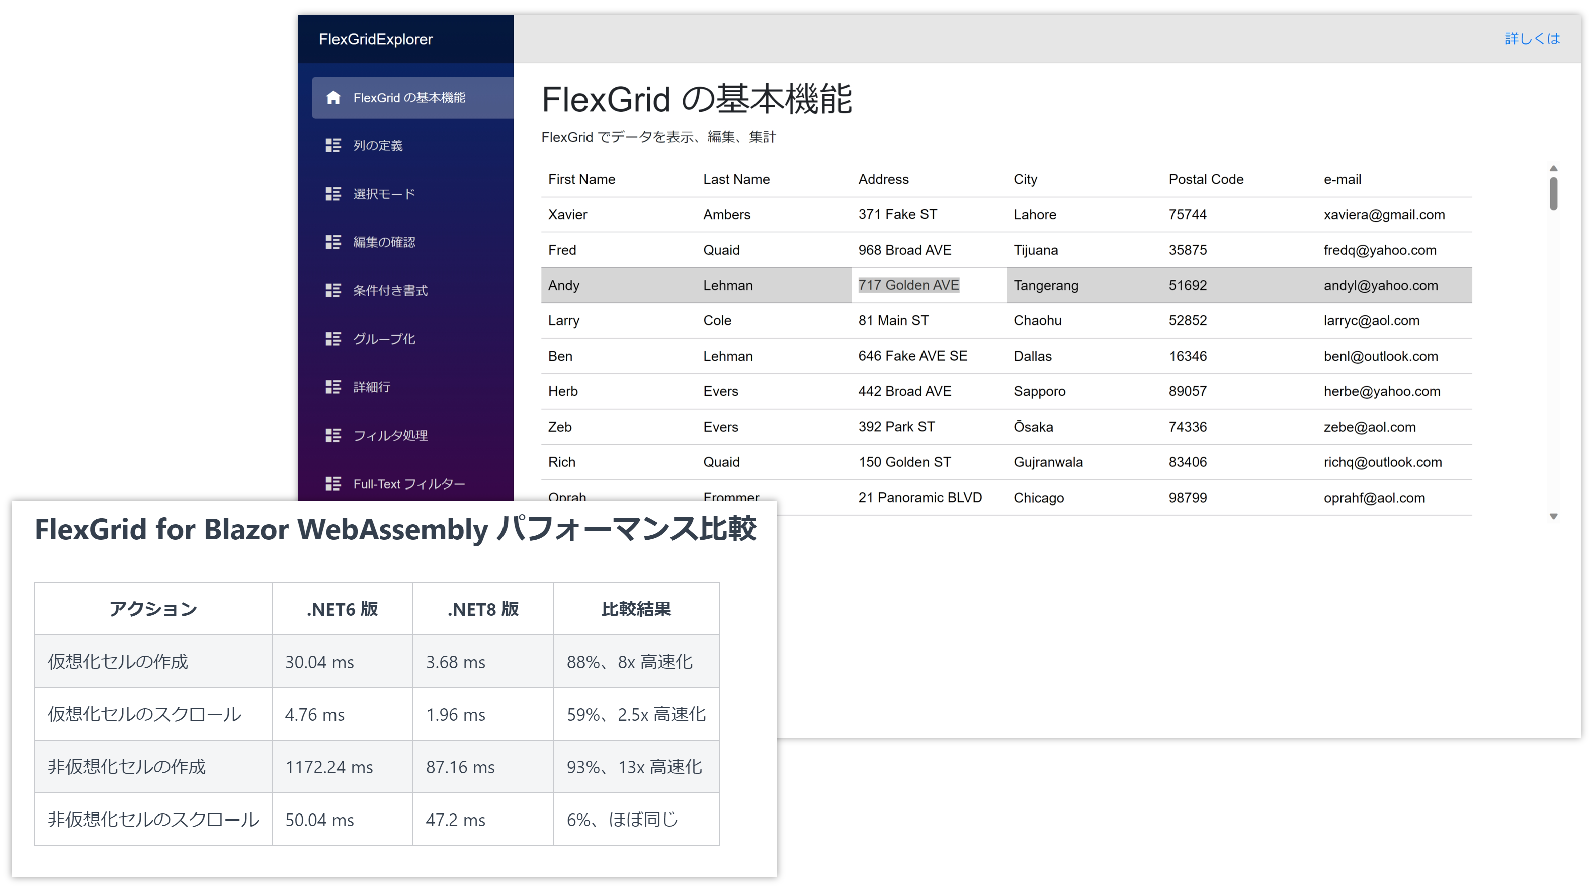Open the FlexGrid の基本機能 menu item
Viewport: 1593px width, 896px height.
(412, 98)
